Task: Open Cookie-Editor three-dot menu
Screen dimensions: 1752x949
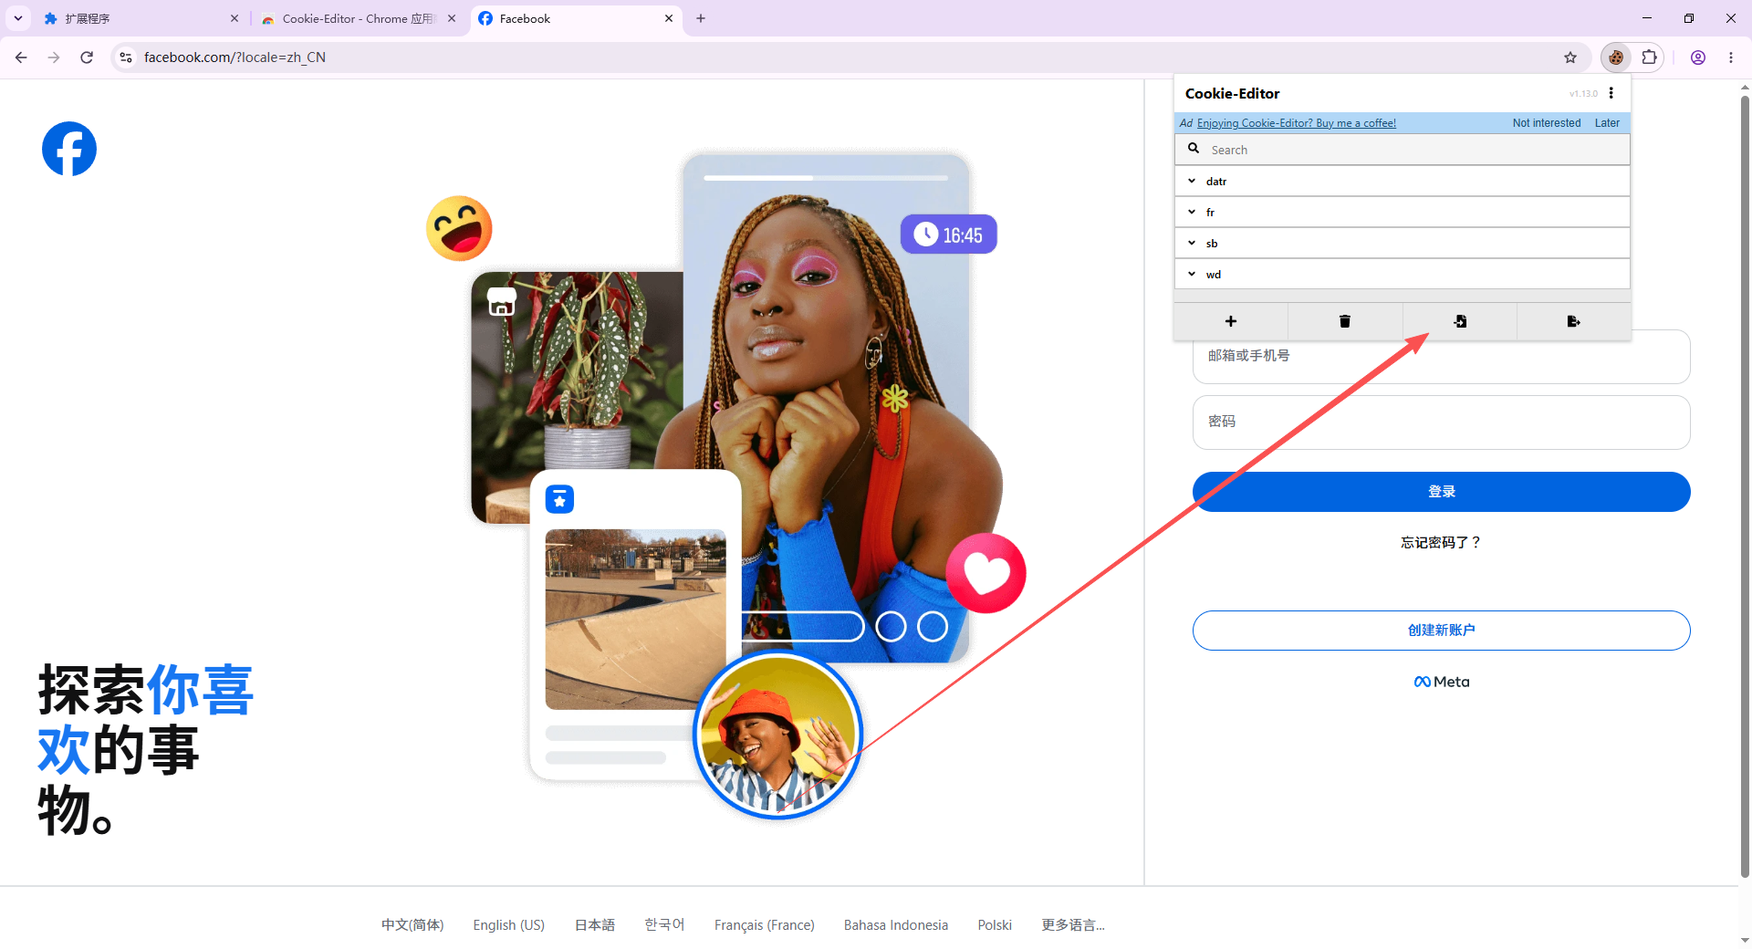Action: 1611,93
